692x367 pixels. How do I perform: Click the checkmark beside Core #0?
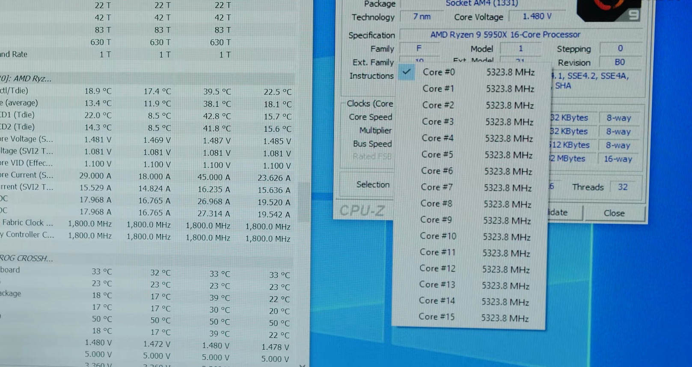point(407,72)
